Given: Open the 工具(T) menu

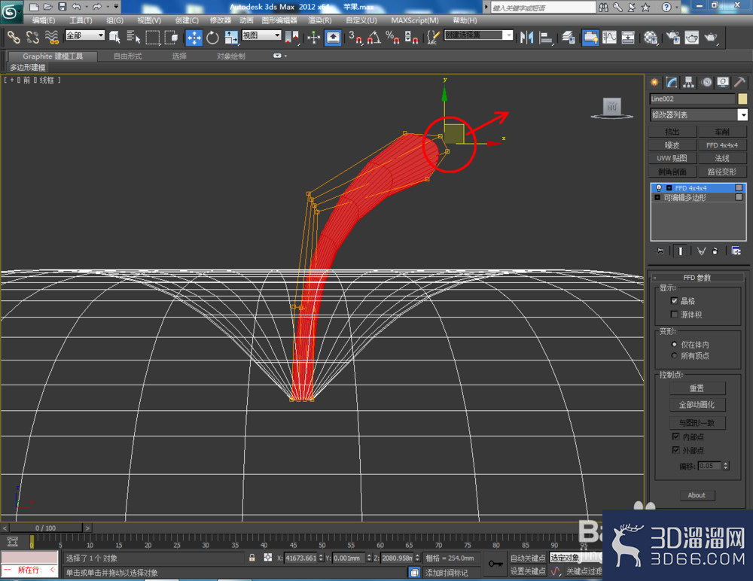Looking at the screenshot, I should 81,20.
